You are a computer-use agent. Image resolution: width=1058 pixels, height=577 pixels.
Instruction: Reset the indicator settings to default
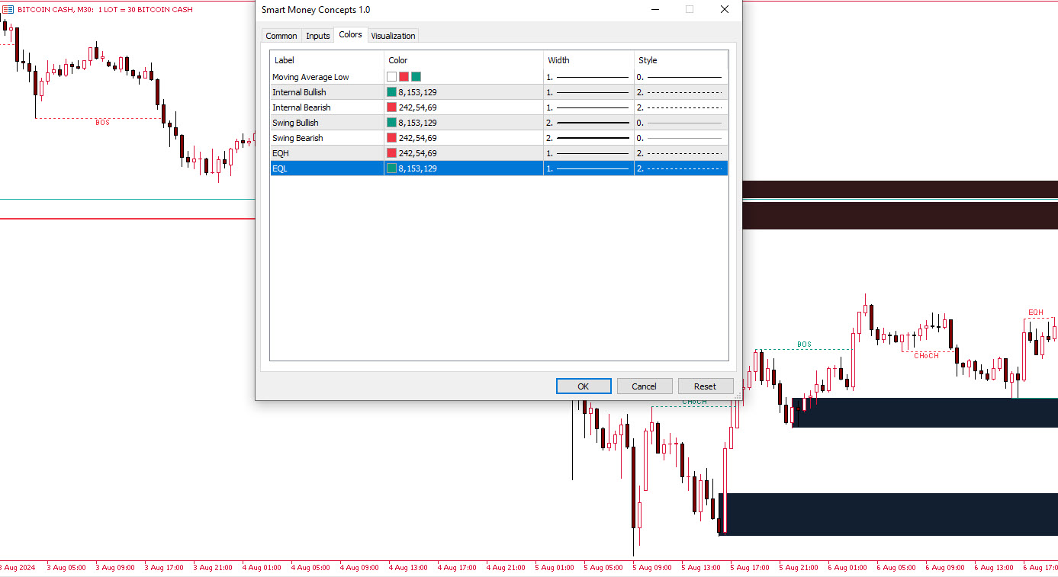pyautogui.click(x=705, y=386)
